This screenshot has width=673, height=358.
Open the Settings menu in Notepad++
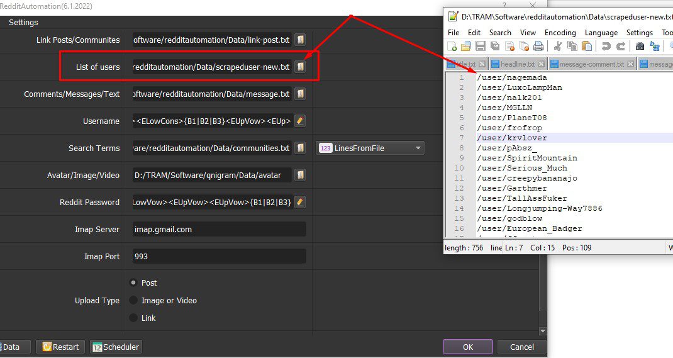pyautogui.click(x=640, y=33)
